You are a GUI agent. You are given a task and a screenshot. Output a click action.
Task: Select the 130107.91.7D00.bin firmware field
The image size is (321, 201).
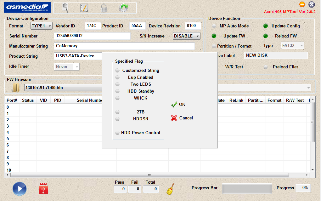coord(63,88)
